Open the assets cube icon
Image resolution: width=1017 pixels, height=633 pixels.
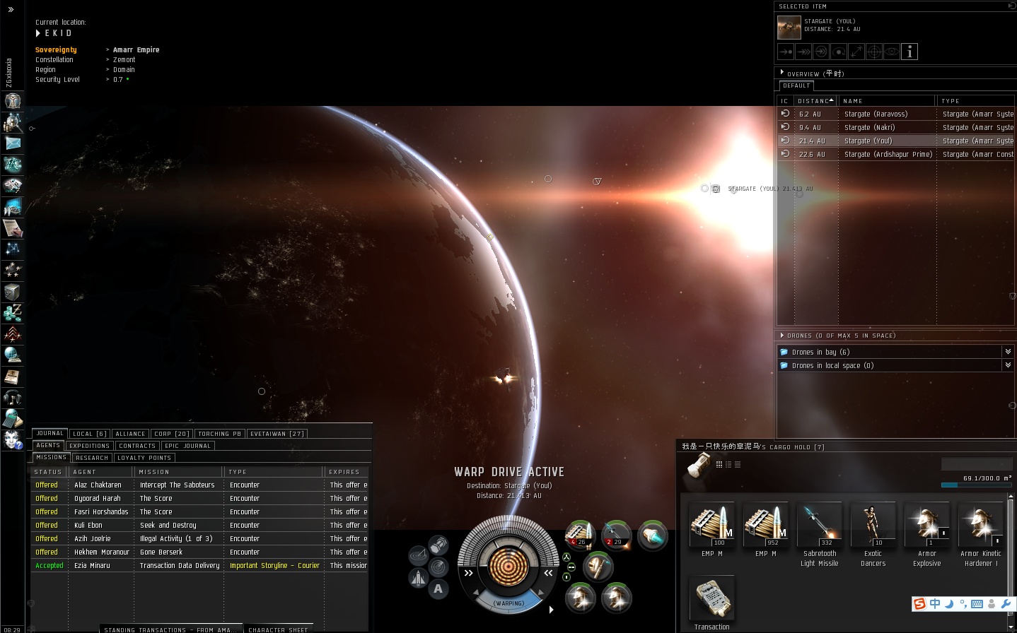(x=13, y=292)
